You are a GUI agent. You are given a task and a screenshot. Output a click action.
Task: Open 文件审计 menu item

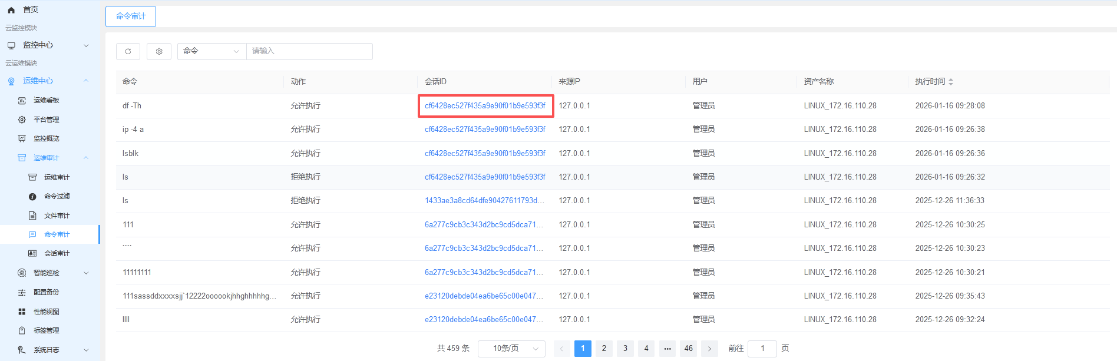[x=57, y=216]
